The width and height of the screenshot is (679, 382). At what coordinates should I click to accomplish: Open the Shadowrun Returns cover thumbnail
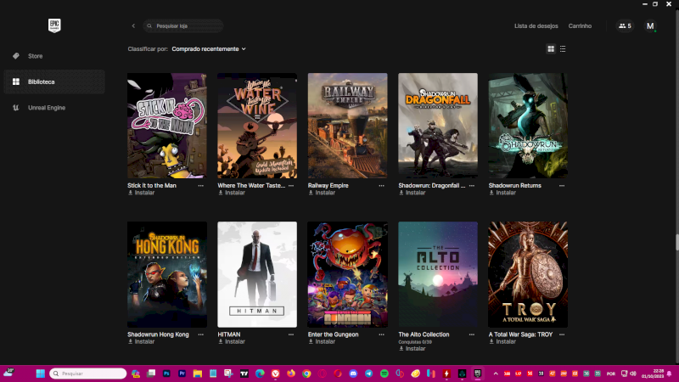528,126
